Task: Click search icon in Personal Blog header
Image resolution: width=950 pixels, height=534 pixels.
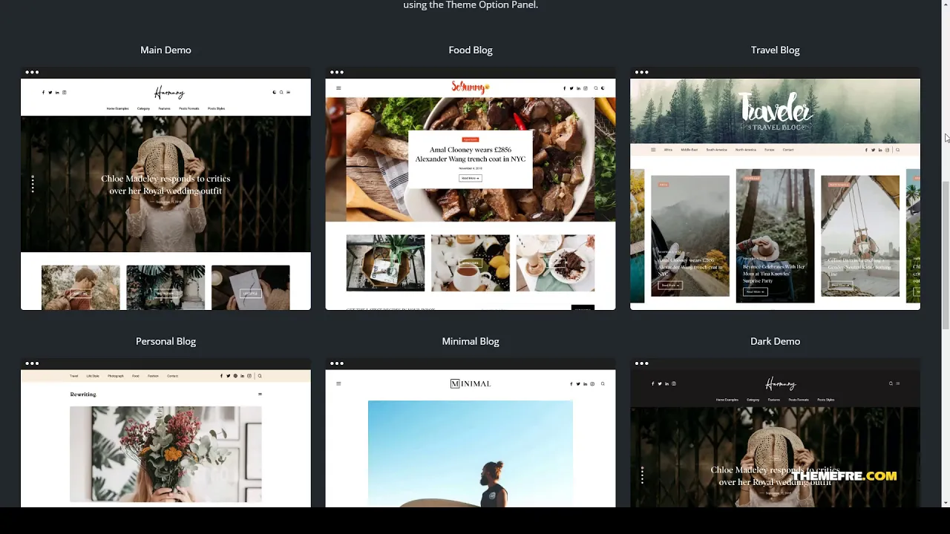Action: (260, 376)
